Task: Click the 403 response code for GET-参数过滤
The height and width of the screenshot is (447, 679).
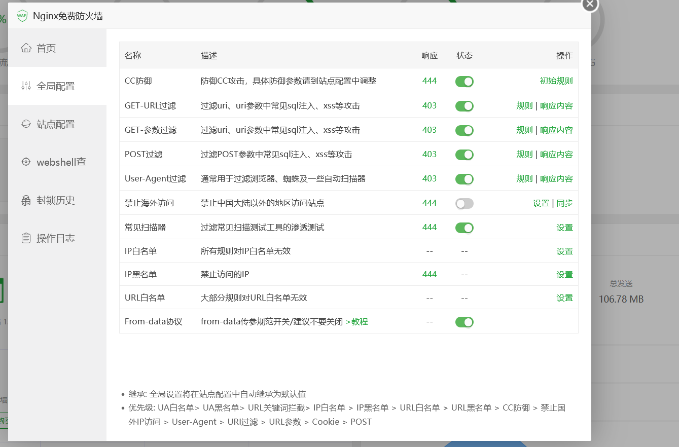Action: tap(430, 130)
